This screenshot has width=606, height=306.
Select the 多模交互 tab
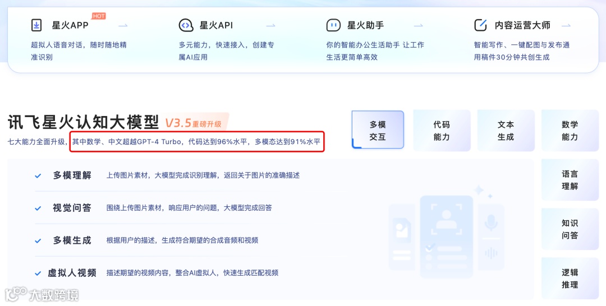(378, 130)
